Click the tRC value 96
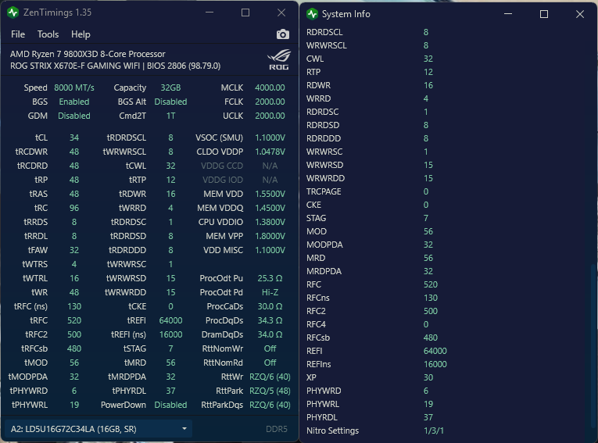Image resolution: width=598 pixels, height=443 pixels. point(74,208)
